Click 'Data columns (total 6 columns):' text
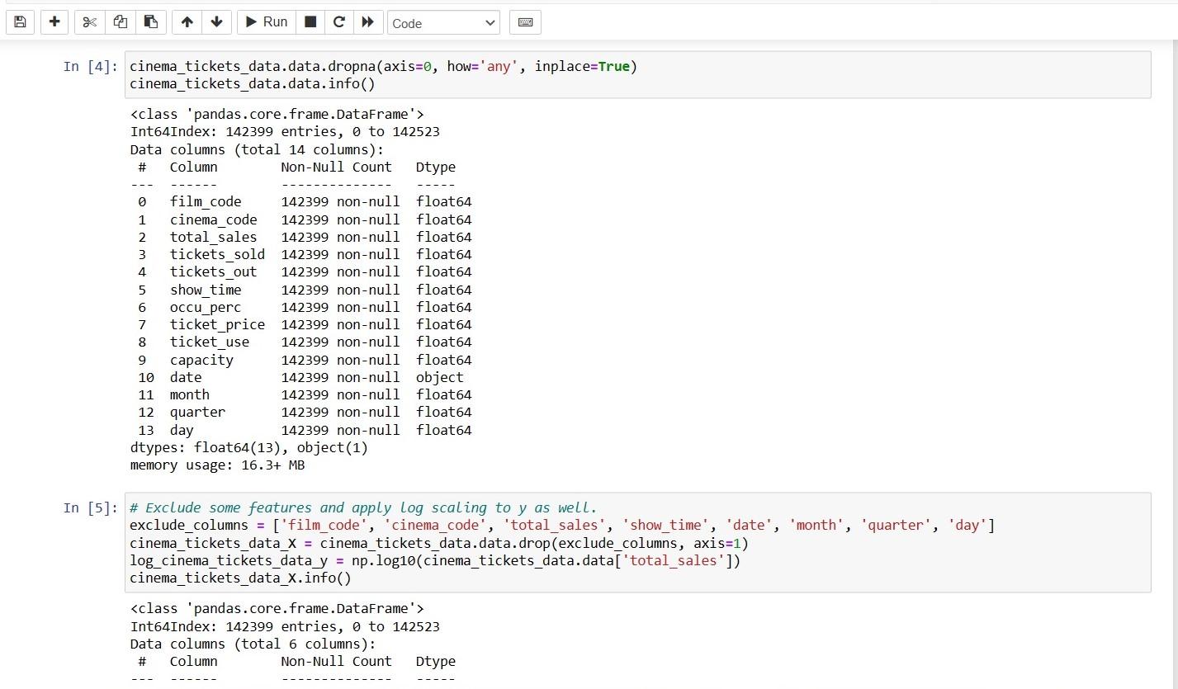This screenshot has width=1178, height=689. pyautogui.click(x=253, y=644)
